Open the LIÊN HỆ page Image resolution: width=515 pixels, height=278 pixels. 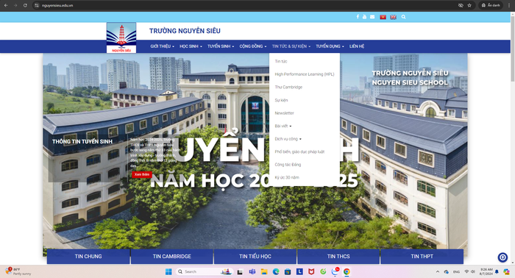pos(357,46)
